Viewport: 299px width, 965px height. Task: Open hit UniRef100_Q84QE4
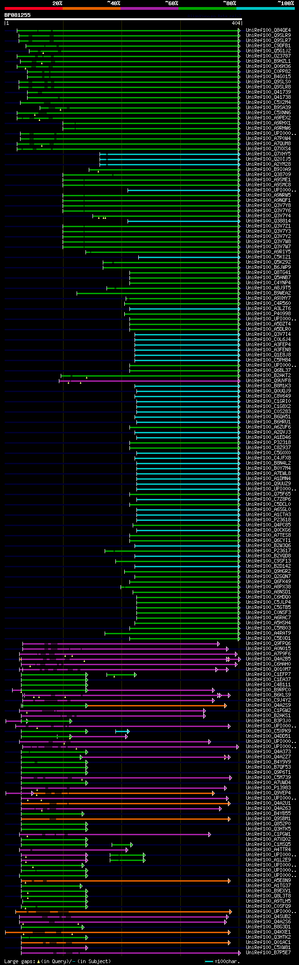pyautogui.click(x=268, y=30)
